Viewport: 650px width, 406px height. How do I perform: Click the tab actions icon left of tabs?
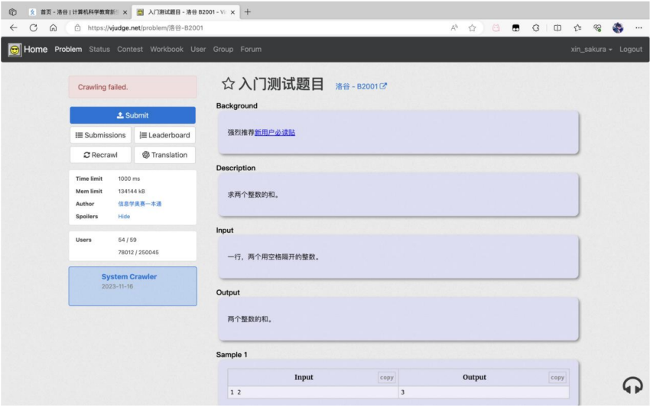[x=13, y=12]
